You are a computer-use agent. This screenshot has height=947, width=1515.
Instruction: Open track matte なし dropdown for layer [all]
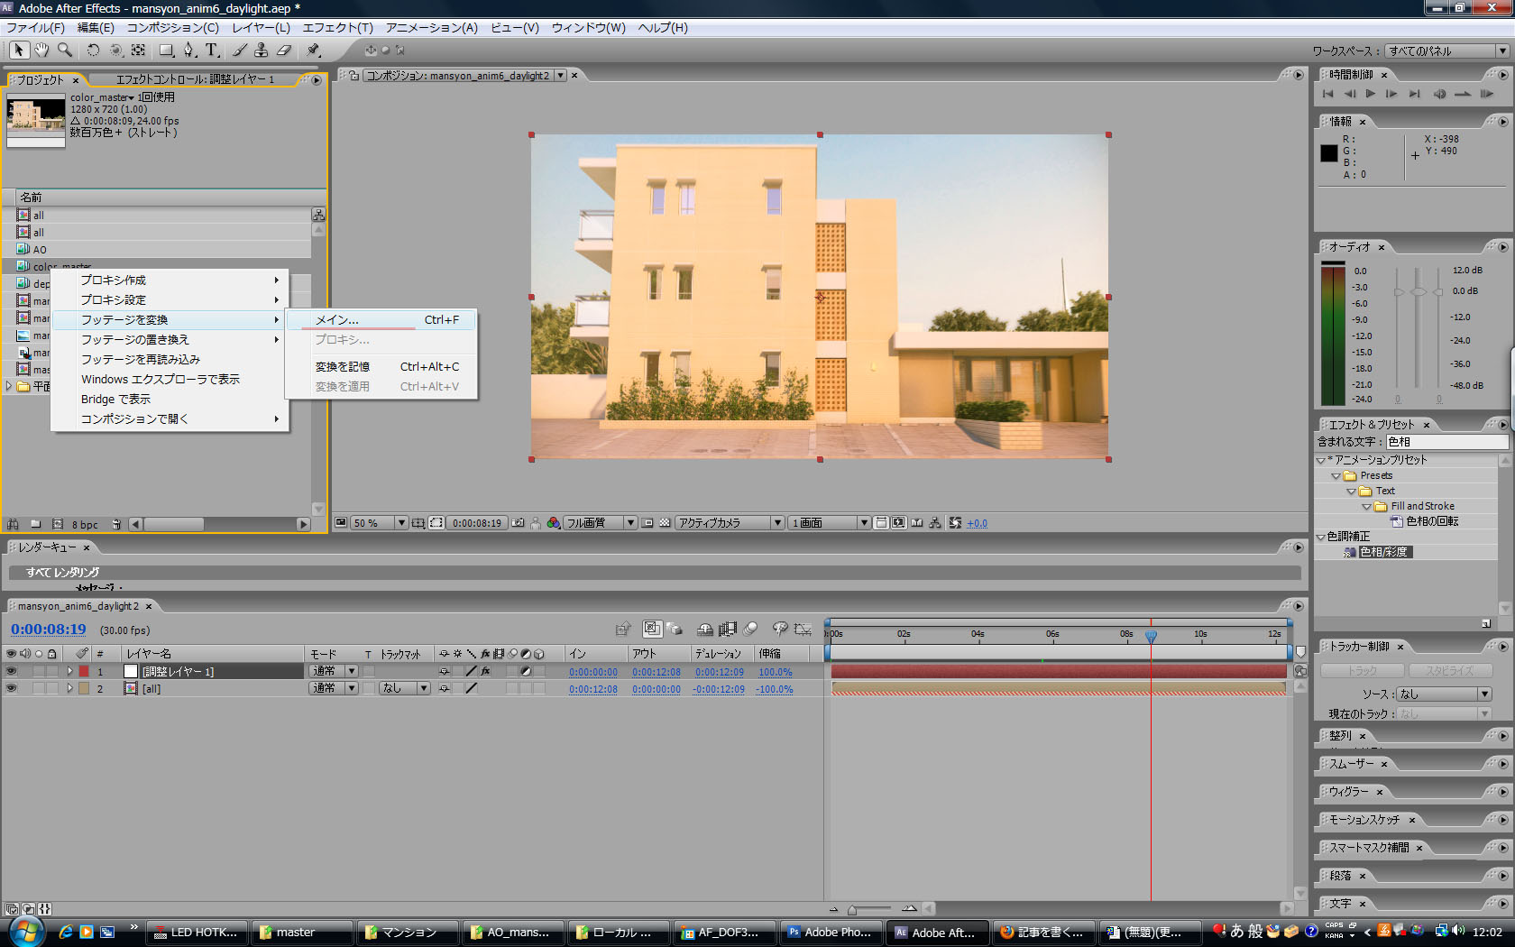[404, 688]
